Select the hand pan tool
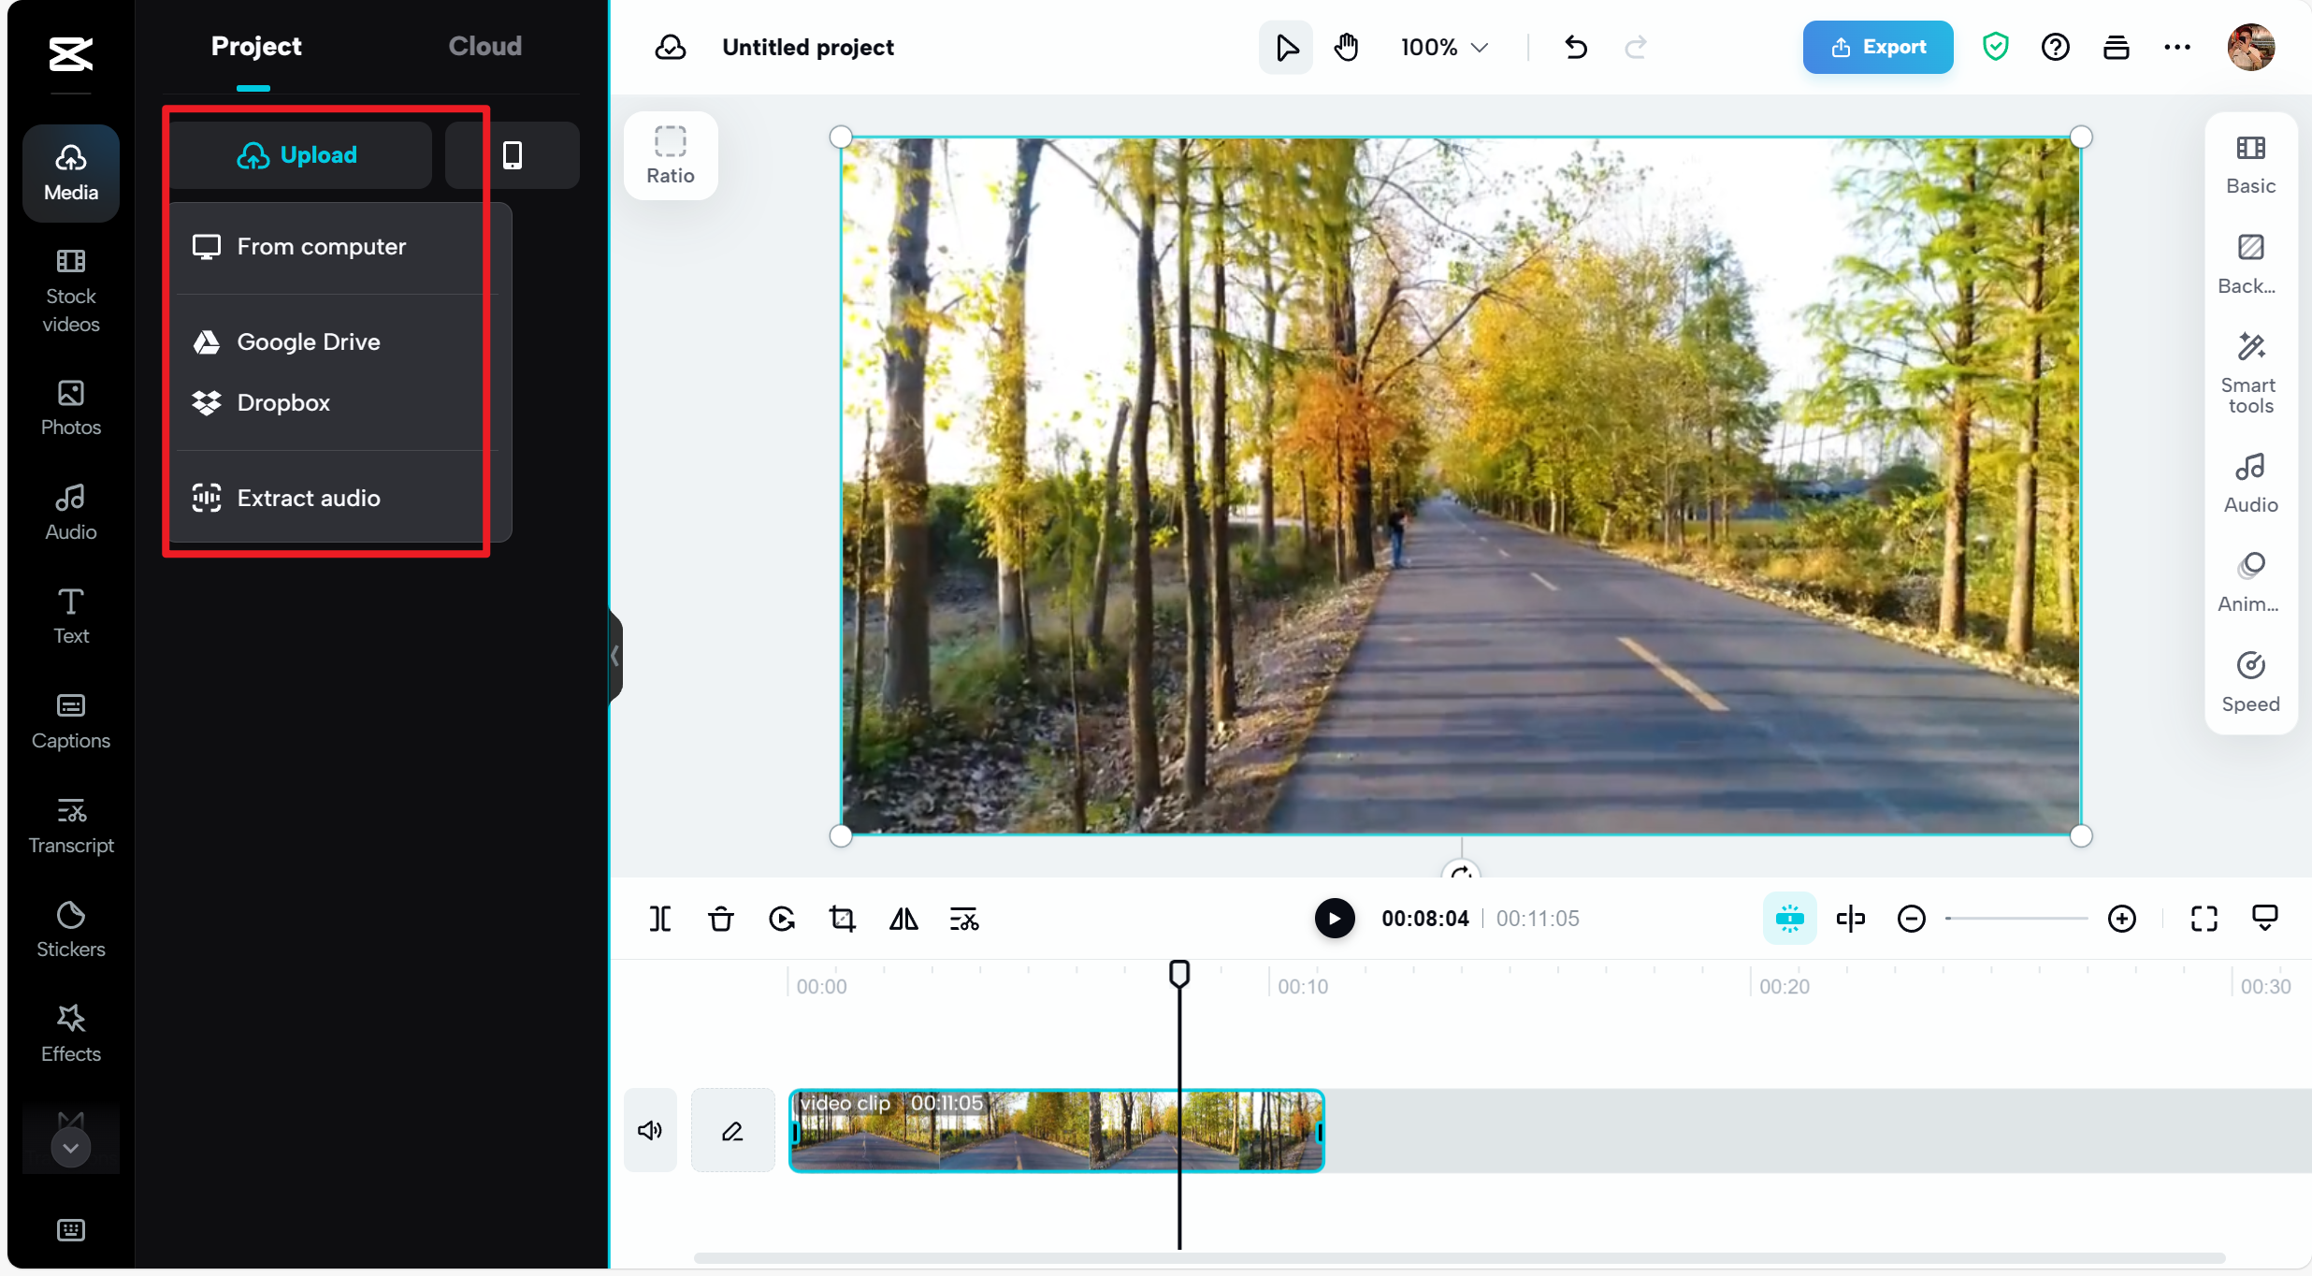The height and width of the screenshot is (1276, 2312). click(x=1346, y=47)
